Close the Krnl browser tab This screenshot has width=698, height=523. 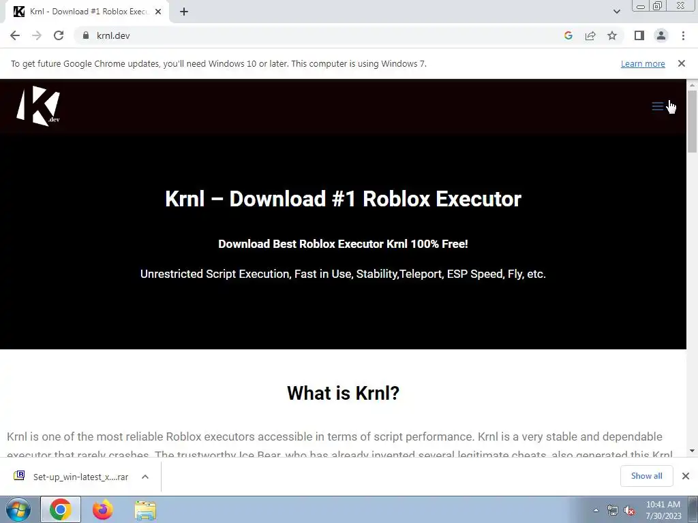point(158,12)
